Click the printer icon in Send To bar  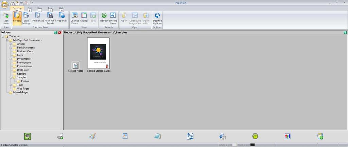(223, 136)
